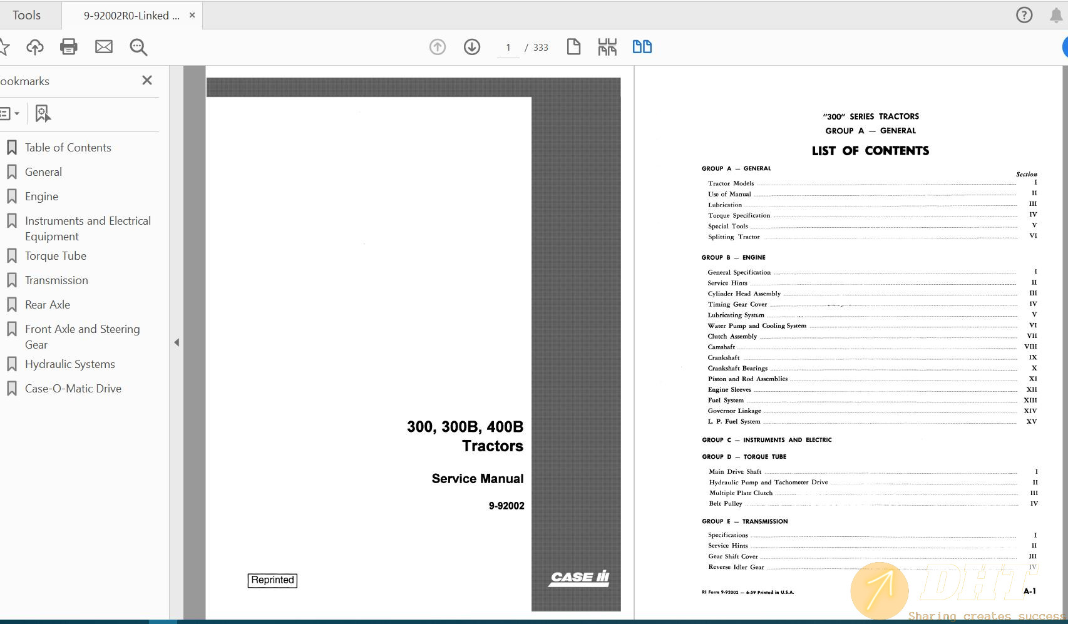Open dropdown arrow beside bookmark options
The width and height of the screenshot is (1068, 624).
coord(19,113)
